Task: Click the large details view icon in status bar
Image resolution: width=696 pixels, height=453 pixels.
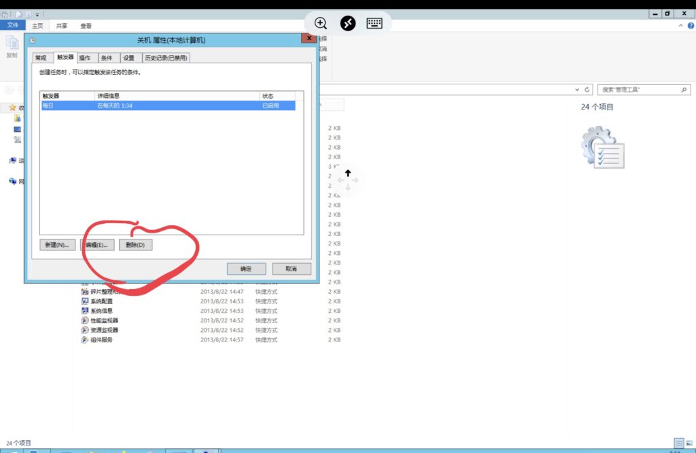Action: tap(678, 443)
